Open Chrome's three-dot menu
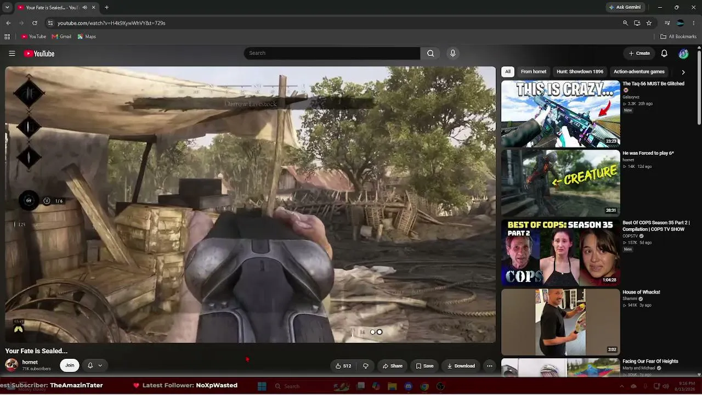The height and width of the screenshot is (395, 702). 694,23
